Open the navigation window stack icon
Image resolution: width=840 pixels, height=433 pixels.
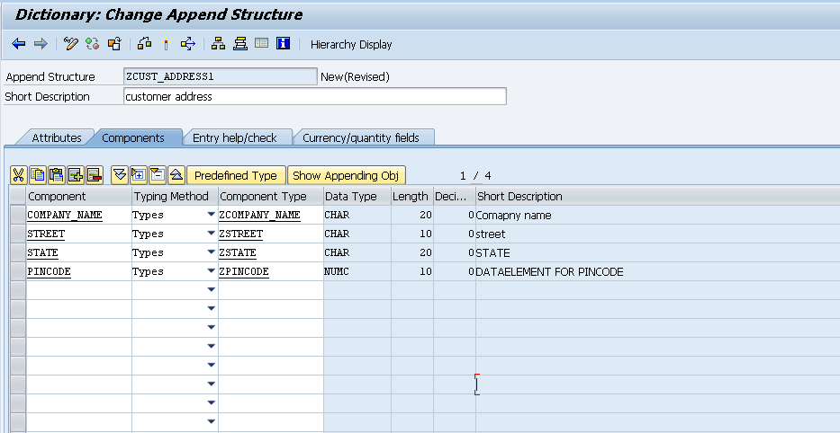240,44
